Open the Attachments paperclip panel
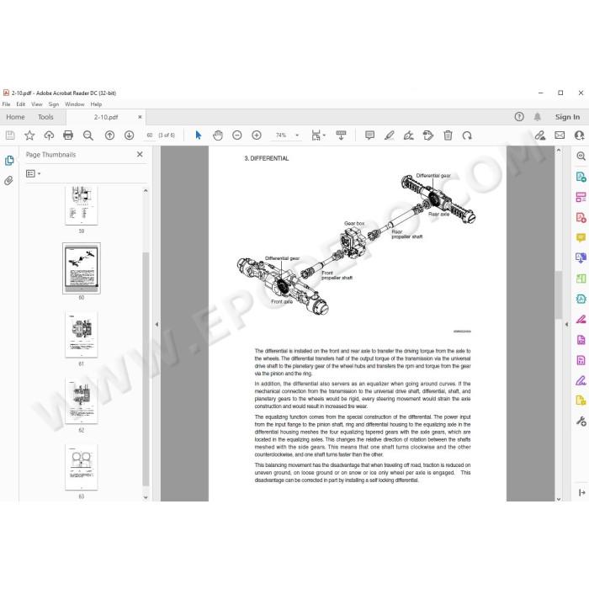The width and height of the screenshot is (589, 589). 8,181
